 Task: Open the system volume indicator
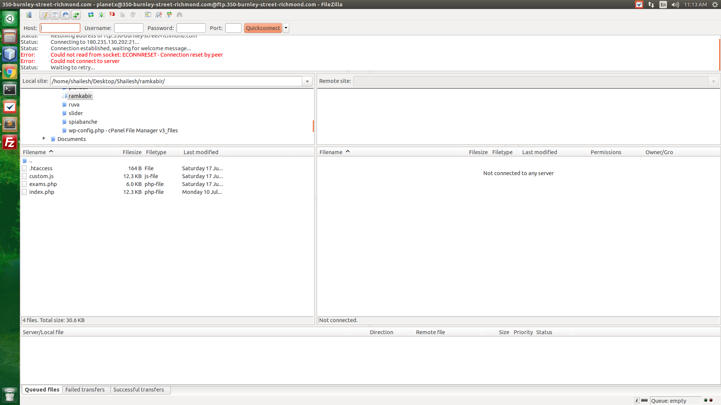coord(675,4)
